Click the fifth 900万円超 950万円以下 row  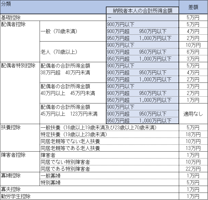[142, 114]
